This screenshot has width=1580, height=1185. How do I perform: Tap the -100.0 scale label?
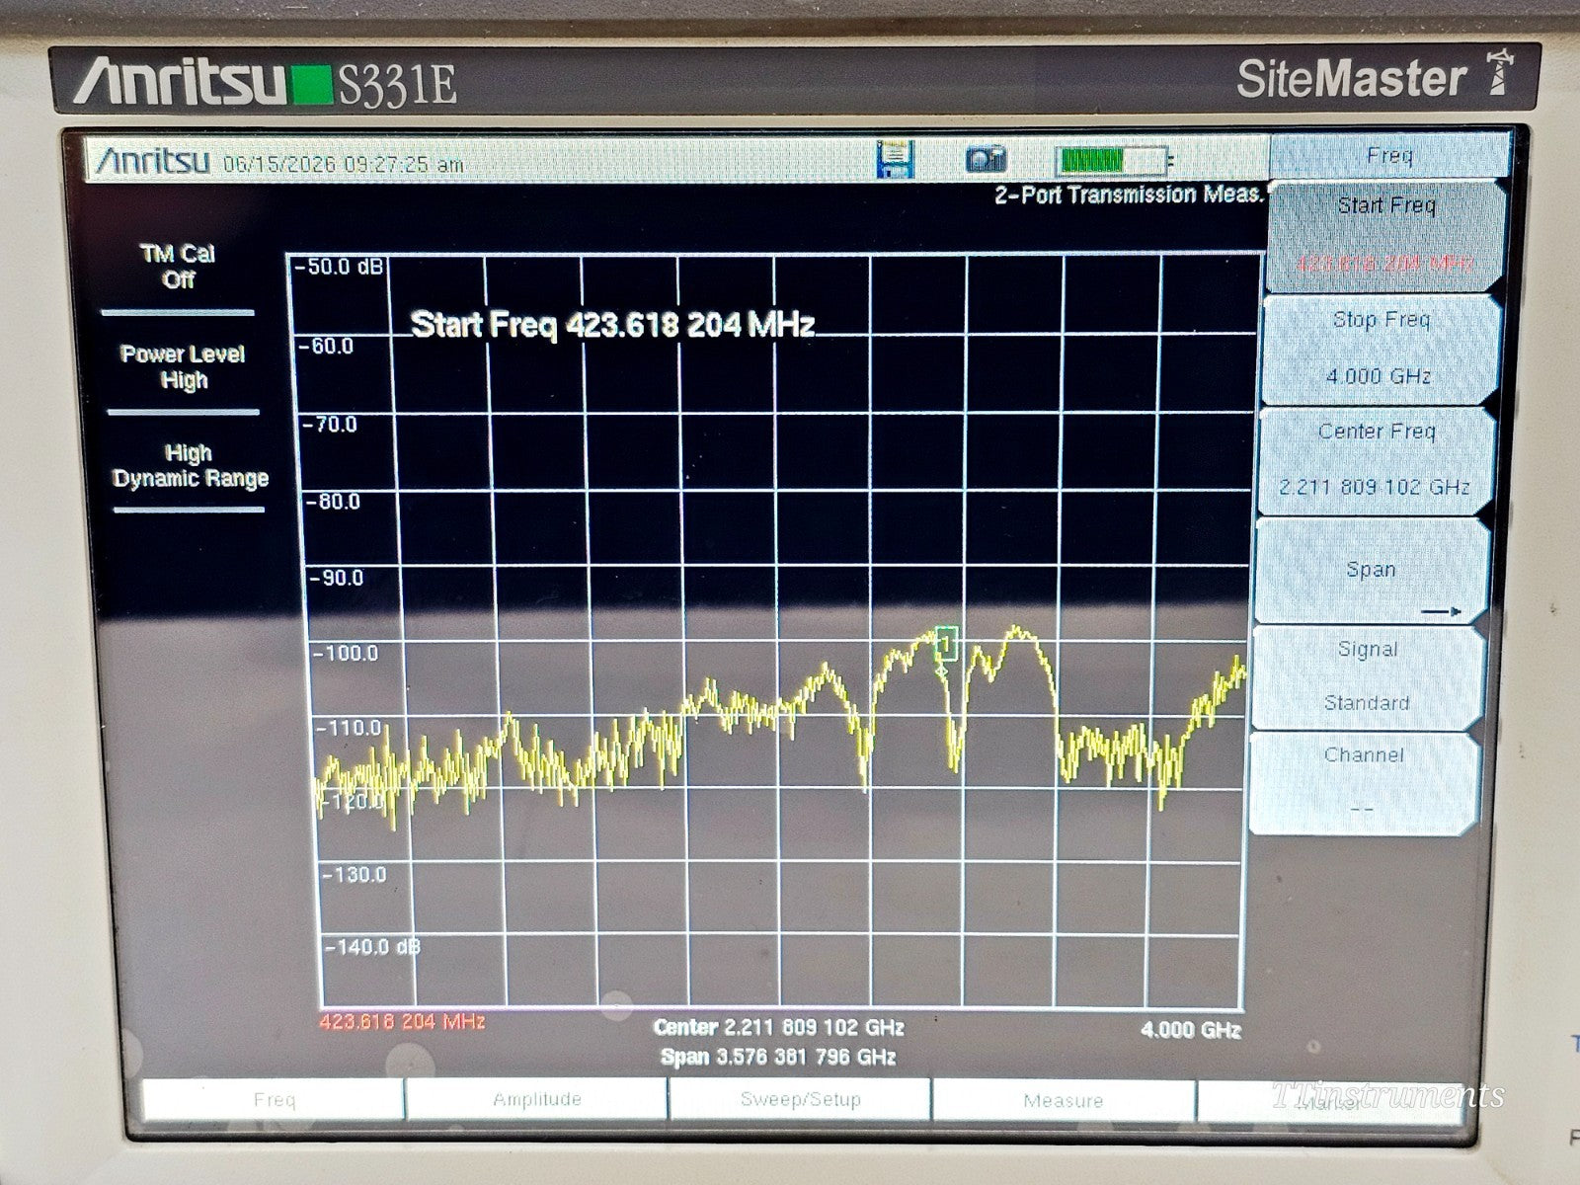[345, 653]
